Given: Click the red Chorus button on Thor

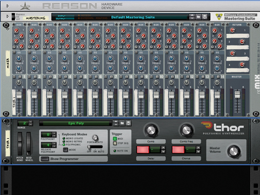Looking at the screenshot, I should [x=178, y=149].
